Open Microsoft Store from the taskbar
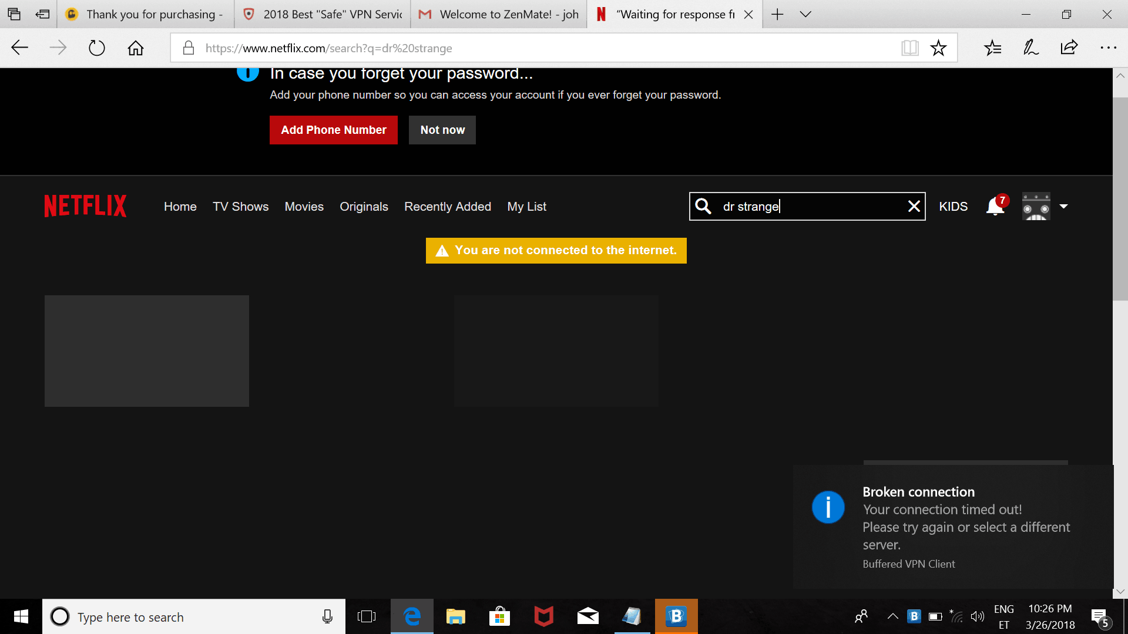Image resolution: width=1128 pixels, height=634 pixels. tap(499, 616)
